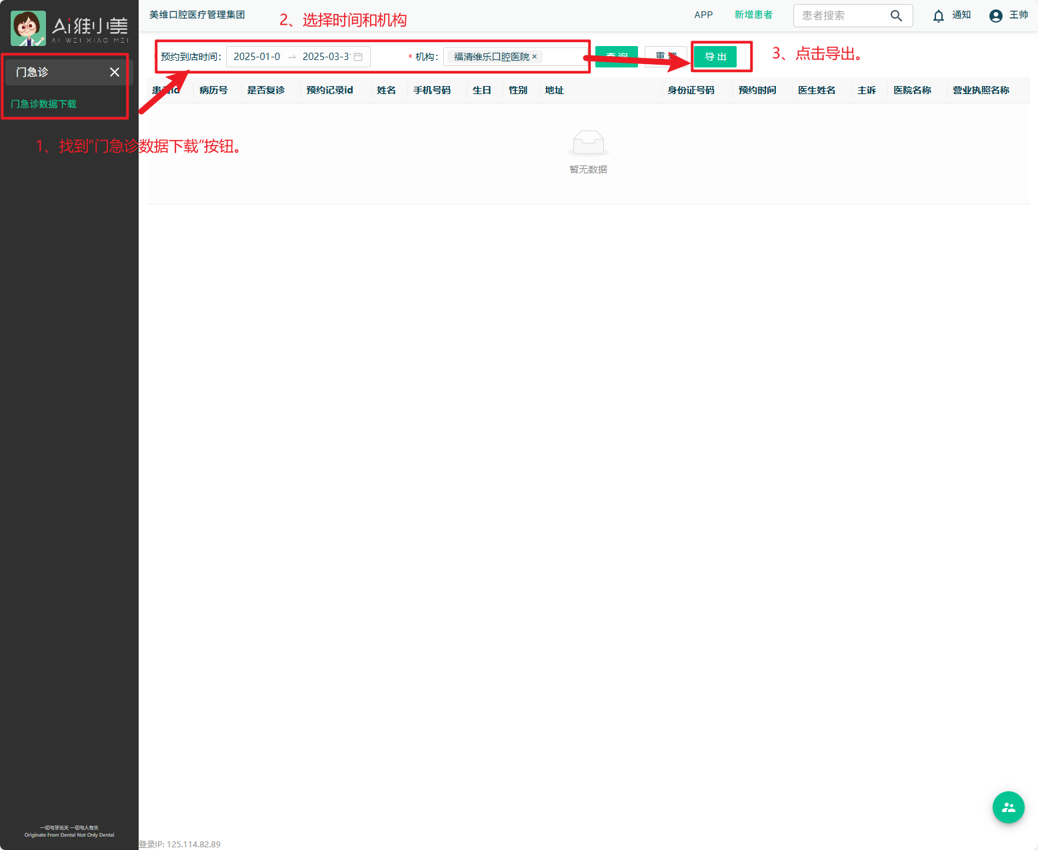Click the Ai维小美 logo
Screen dimensions: 1038x850
[x=69, y=28]
